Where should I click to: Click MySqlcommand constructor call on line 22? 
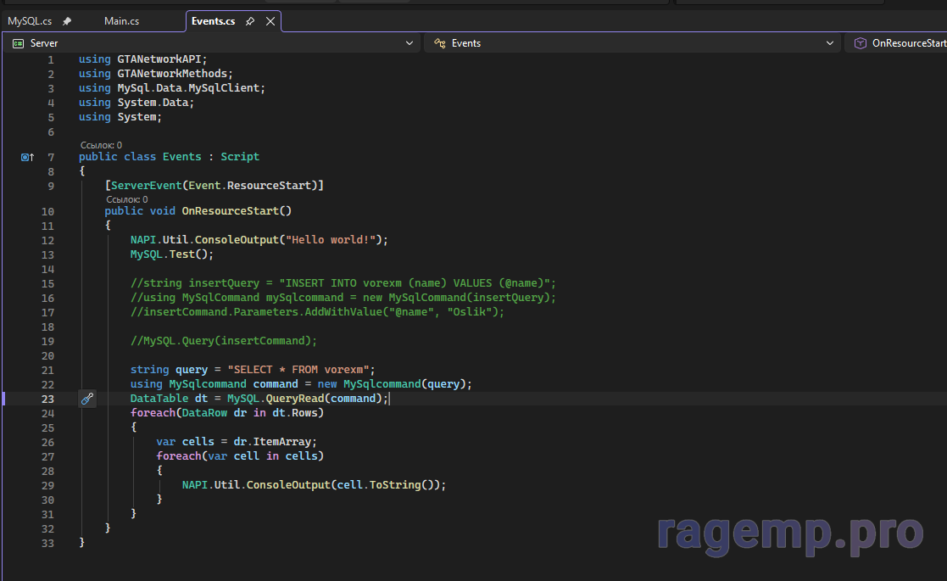(x=382, y=384)
